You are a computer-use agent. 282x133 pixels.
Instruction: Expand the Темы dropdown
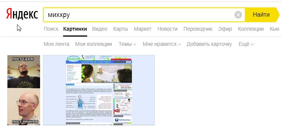[127, 44]
